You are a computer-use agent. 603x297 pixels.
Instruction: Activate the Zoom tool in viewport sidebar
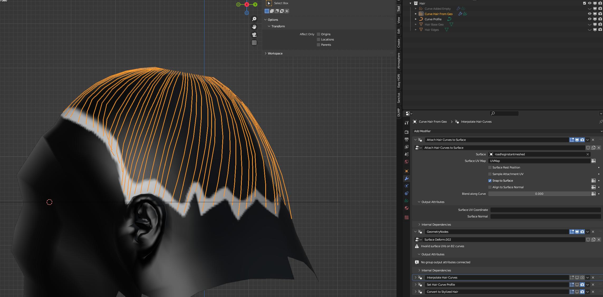(x=254, y=19)
